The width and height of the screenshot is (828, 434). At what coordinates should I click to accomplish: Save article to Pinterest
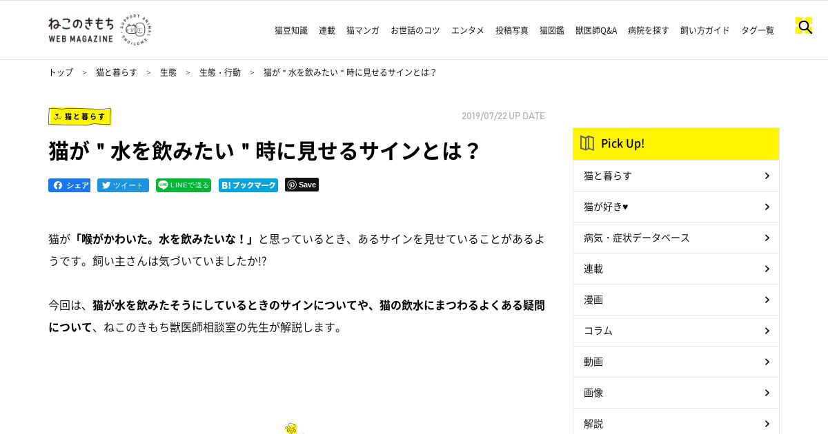302,185
